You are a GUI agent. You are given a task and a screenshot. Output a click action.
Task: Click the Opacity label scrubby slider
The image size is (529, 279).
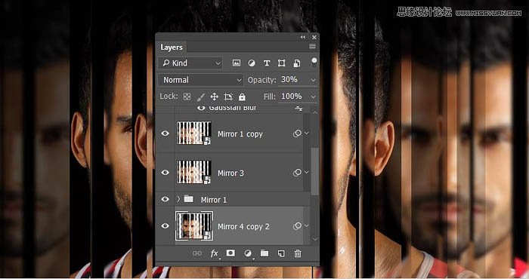261,80
